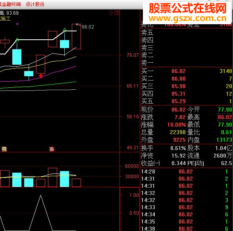Click the 涨幅 value 10.00%

177,125
